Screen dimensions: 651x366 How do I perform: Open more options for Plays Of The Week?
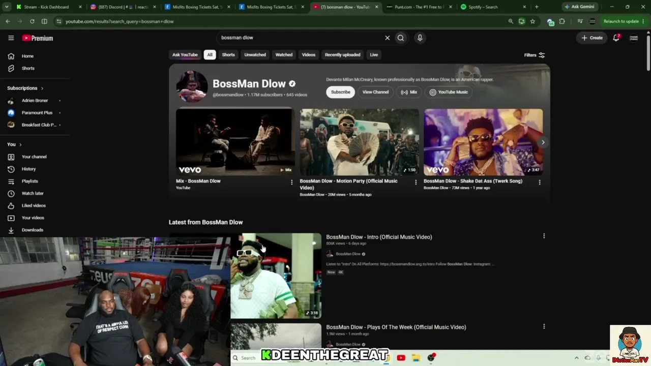pyautogui.click(x=544, y=326)
